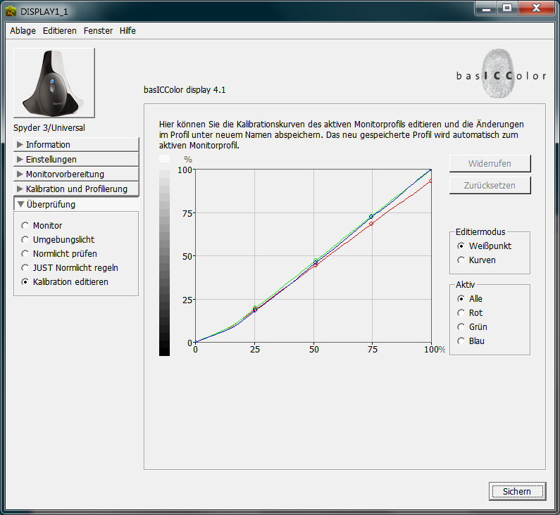Screen dimensions: 560x515
Task: Expand the Monitorvorbereitung section
Action: coord(64,174)
